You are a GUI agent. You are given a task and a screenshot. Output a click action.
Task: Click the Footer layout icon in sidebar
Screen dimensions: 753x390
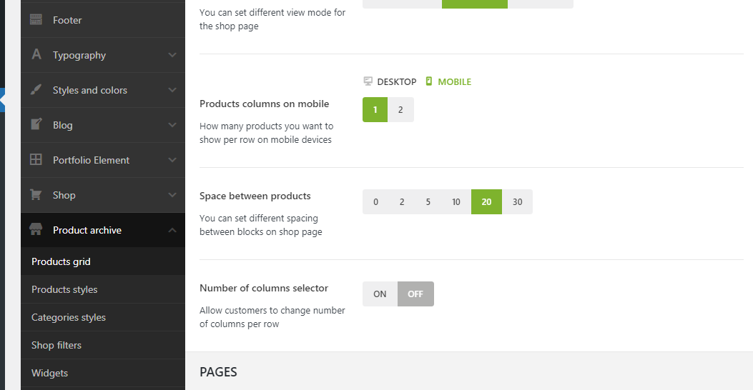click(36, 20)
